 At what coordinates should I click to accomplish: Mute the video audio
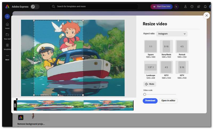[150, 84]
